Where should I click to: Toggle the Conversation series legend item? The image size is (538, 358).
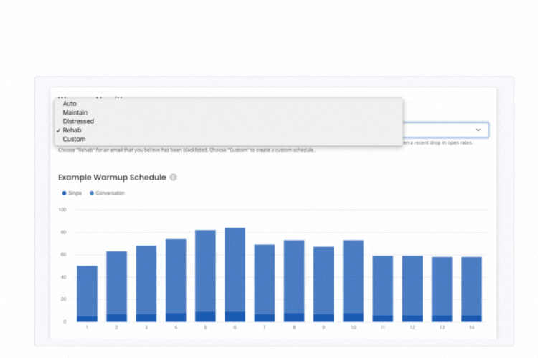pos(107,193)
